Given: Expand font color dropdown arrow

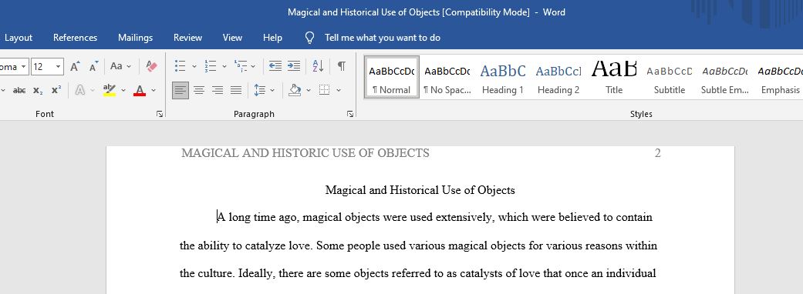Looking at the screenshot, I should tap(154, 91).
